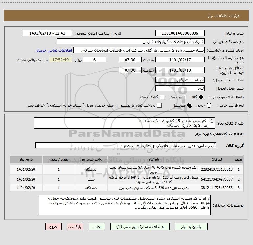
Task: Click the شماره نیاز field 1101001403000039
Action: tap(180, 33)
